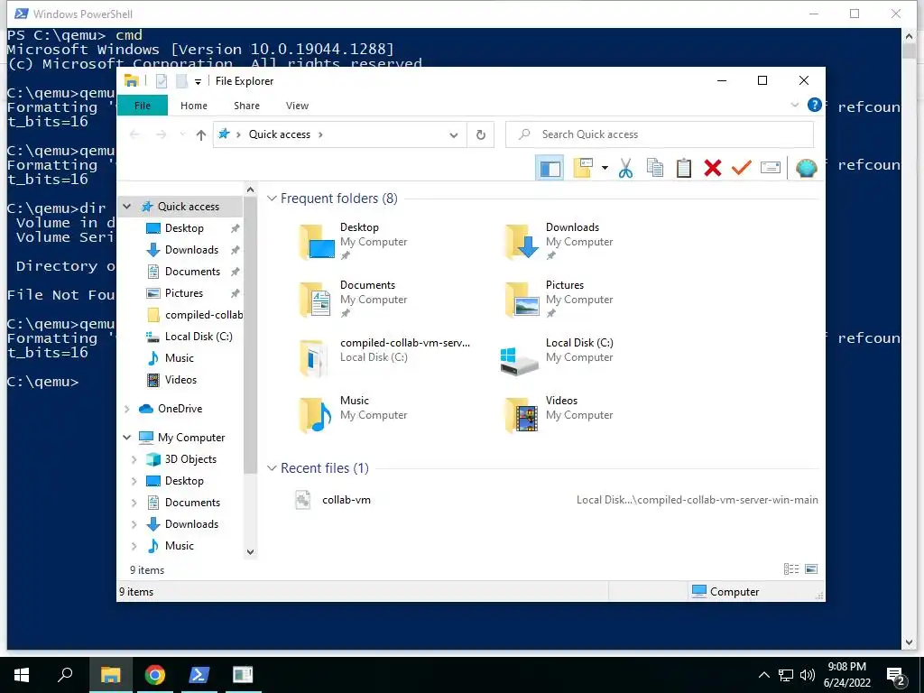The height and width of the screenshot is (693, 924).
Task: Click the navigation pane scrollbar up arrow
Action: click(251, 189)
